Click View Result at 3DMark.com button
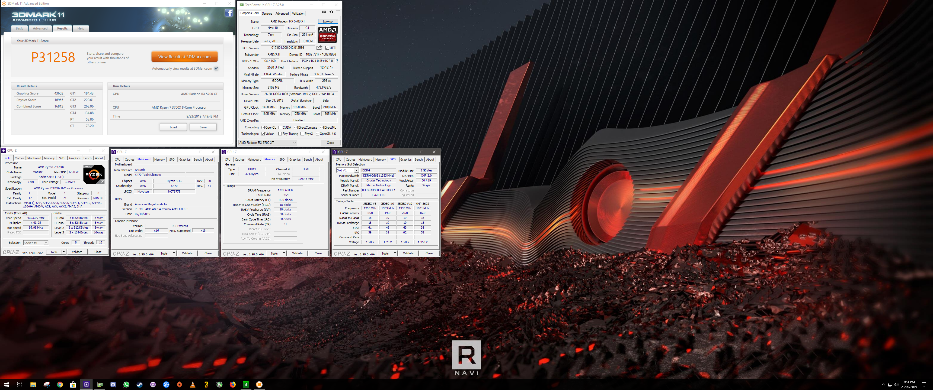Viewport: 933px width, 390px height. point(184,57)
